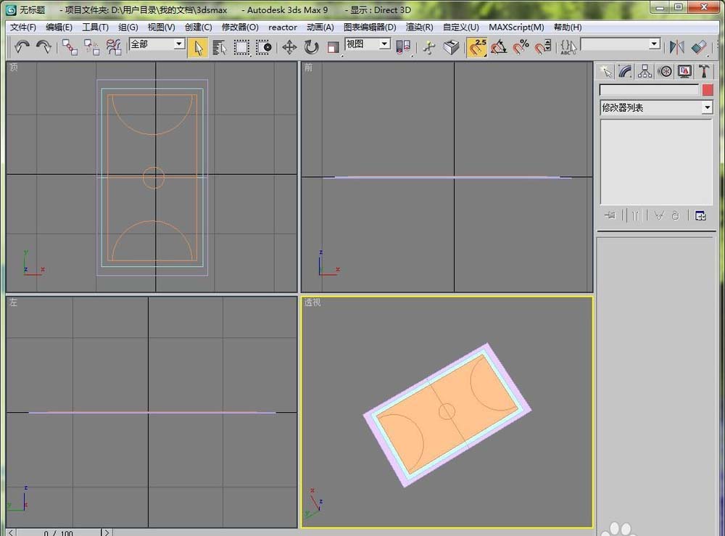Viewport: 725px width, 536px height.
Task: Click Make Unique icon below modifier stack
Action: point(659,215)
